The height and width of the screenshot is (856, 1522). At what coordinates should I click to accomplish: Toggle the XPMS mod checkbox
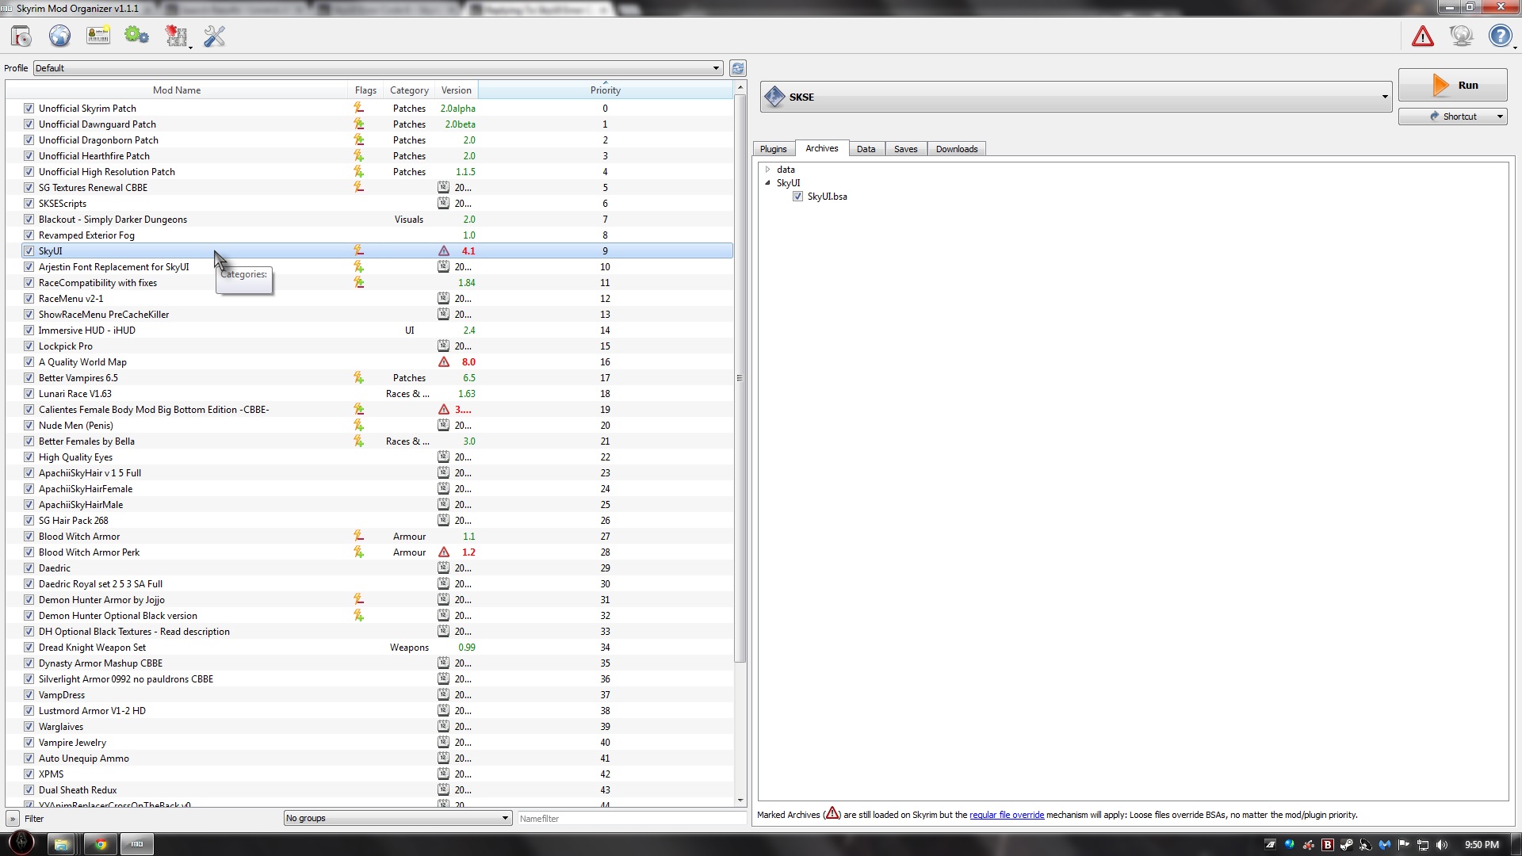(29, 774)
